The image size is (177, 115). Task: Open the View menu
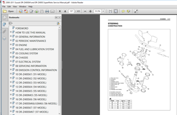[15, 7]
